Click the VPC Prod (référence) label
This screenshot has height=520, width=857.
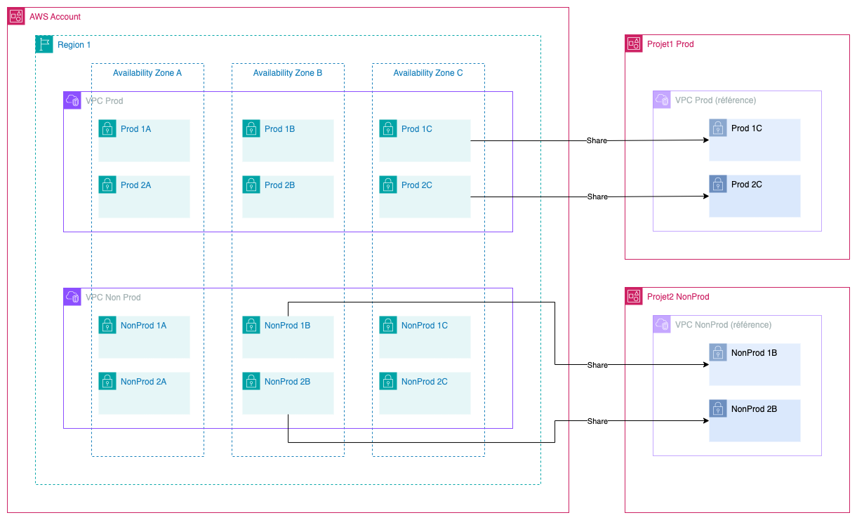coord(716,100)
